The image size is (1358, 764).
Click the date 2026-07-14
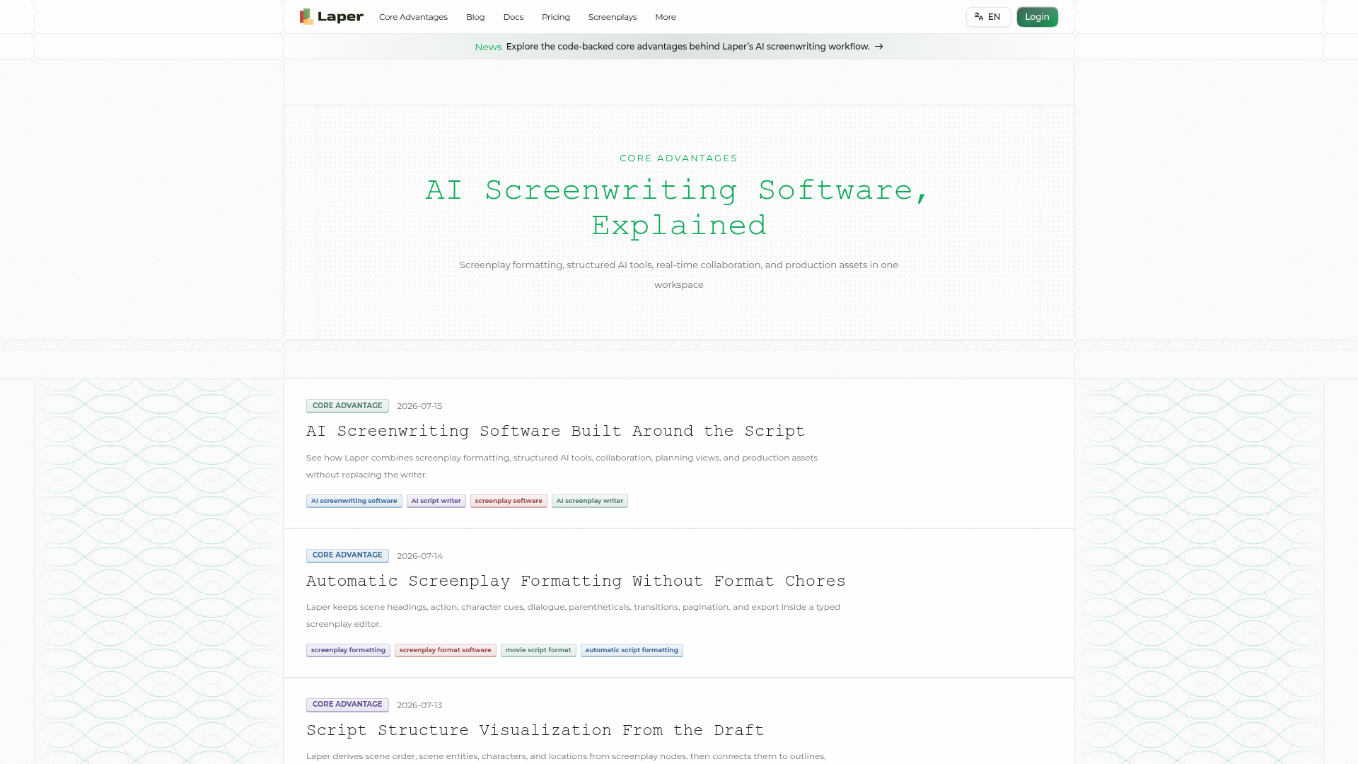[x=419, y=556]
